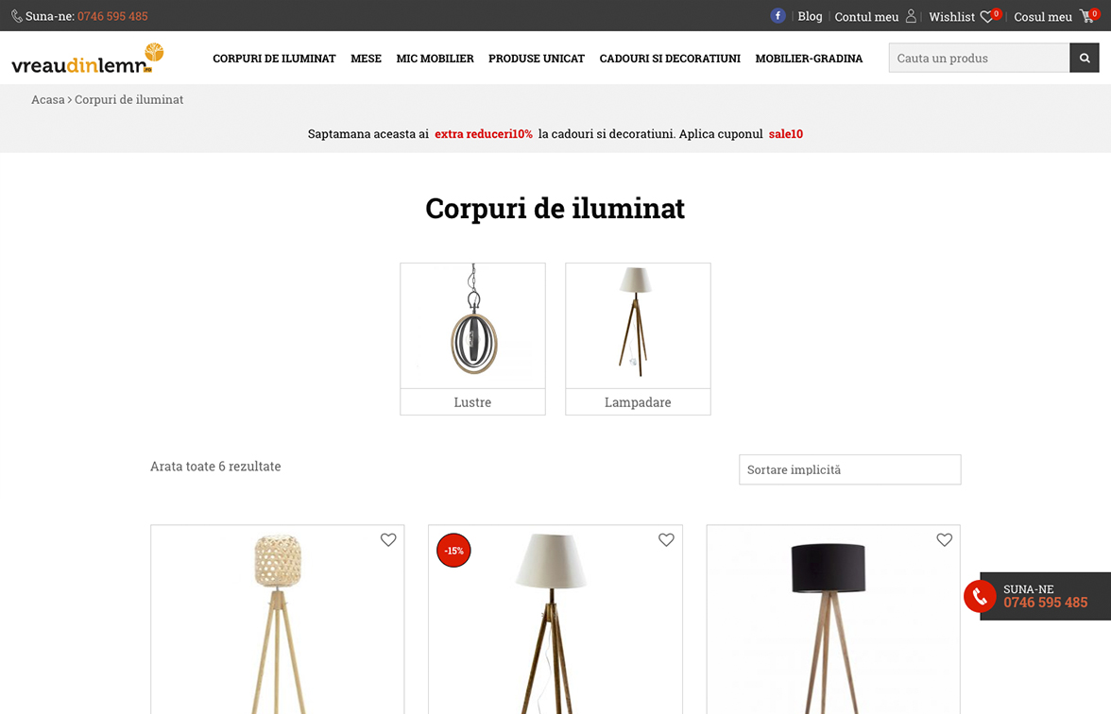Go to Acasa breadcrumb link
The width and height of the screenshot is (1111, 714).
click(47, 100)
